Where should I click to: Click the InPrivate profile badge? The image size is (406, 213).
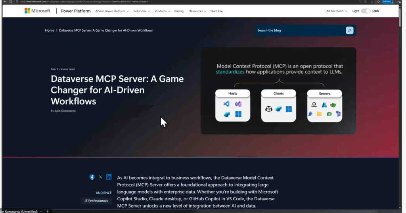pyautogui.click(x=388, y=2)
